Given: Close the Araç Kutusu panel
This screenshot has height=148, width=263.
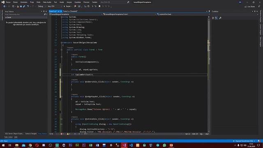Looking at the screenshot, I should [46, 12].
